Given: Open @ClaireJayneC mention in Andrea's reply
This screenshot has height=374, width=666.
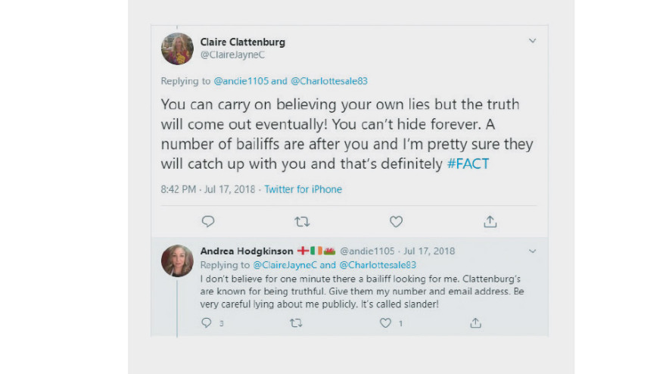Looking at the screenshot, I should point(285,265).
